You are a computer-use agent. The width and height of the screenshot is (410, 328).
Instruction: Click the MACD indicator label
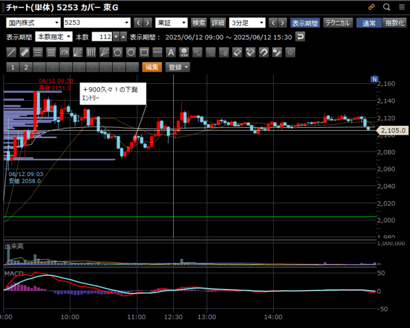(14, 274)
